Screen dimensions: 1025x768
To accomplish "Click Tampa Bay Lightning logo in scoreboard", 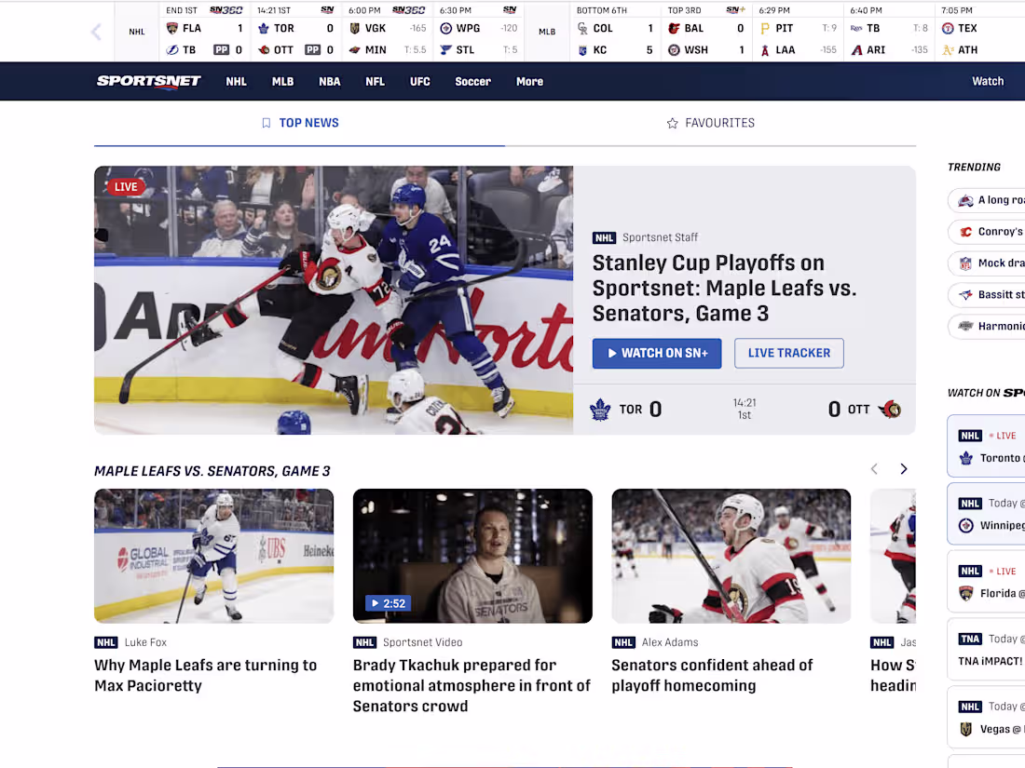I will (172, 49).
